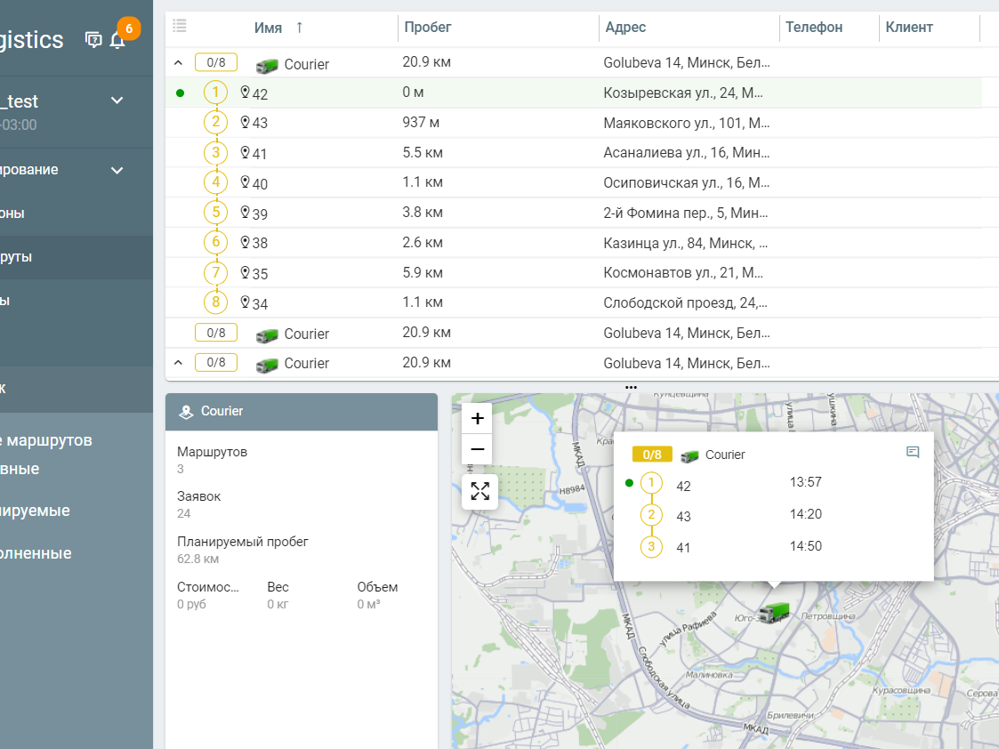Screen dimensions: 999x749
Task: Open the comment icon in the map route popup
Action: [x=913, y=453]
